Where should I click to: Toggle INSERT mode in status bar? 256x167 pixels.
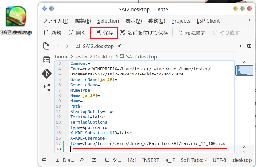point(151,160)
